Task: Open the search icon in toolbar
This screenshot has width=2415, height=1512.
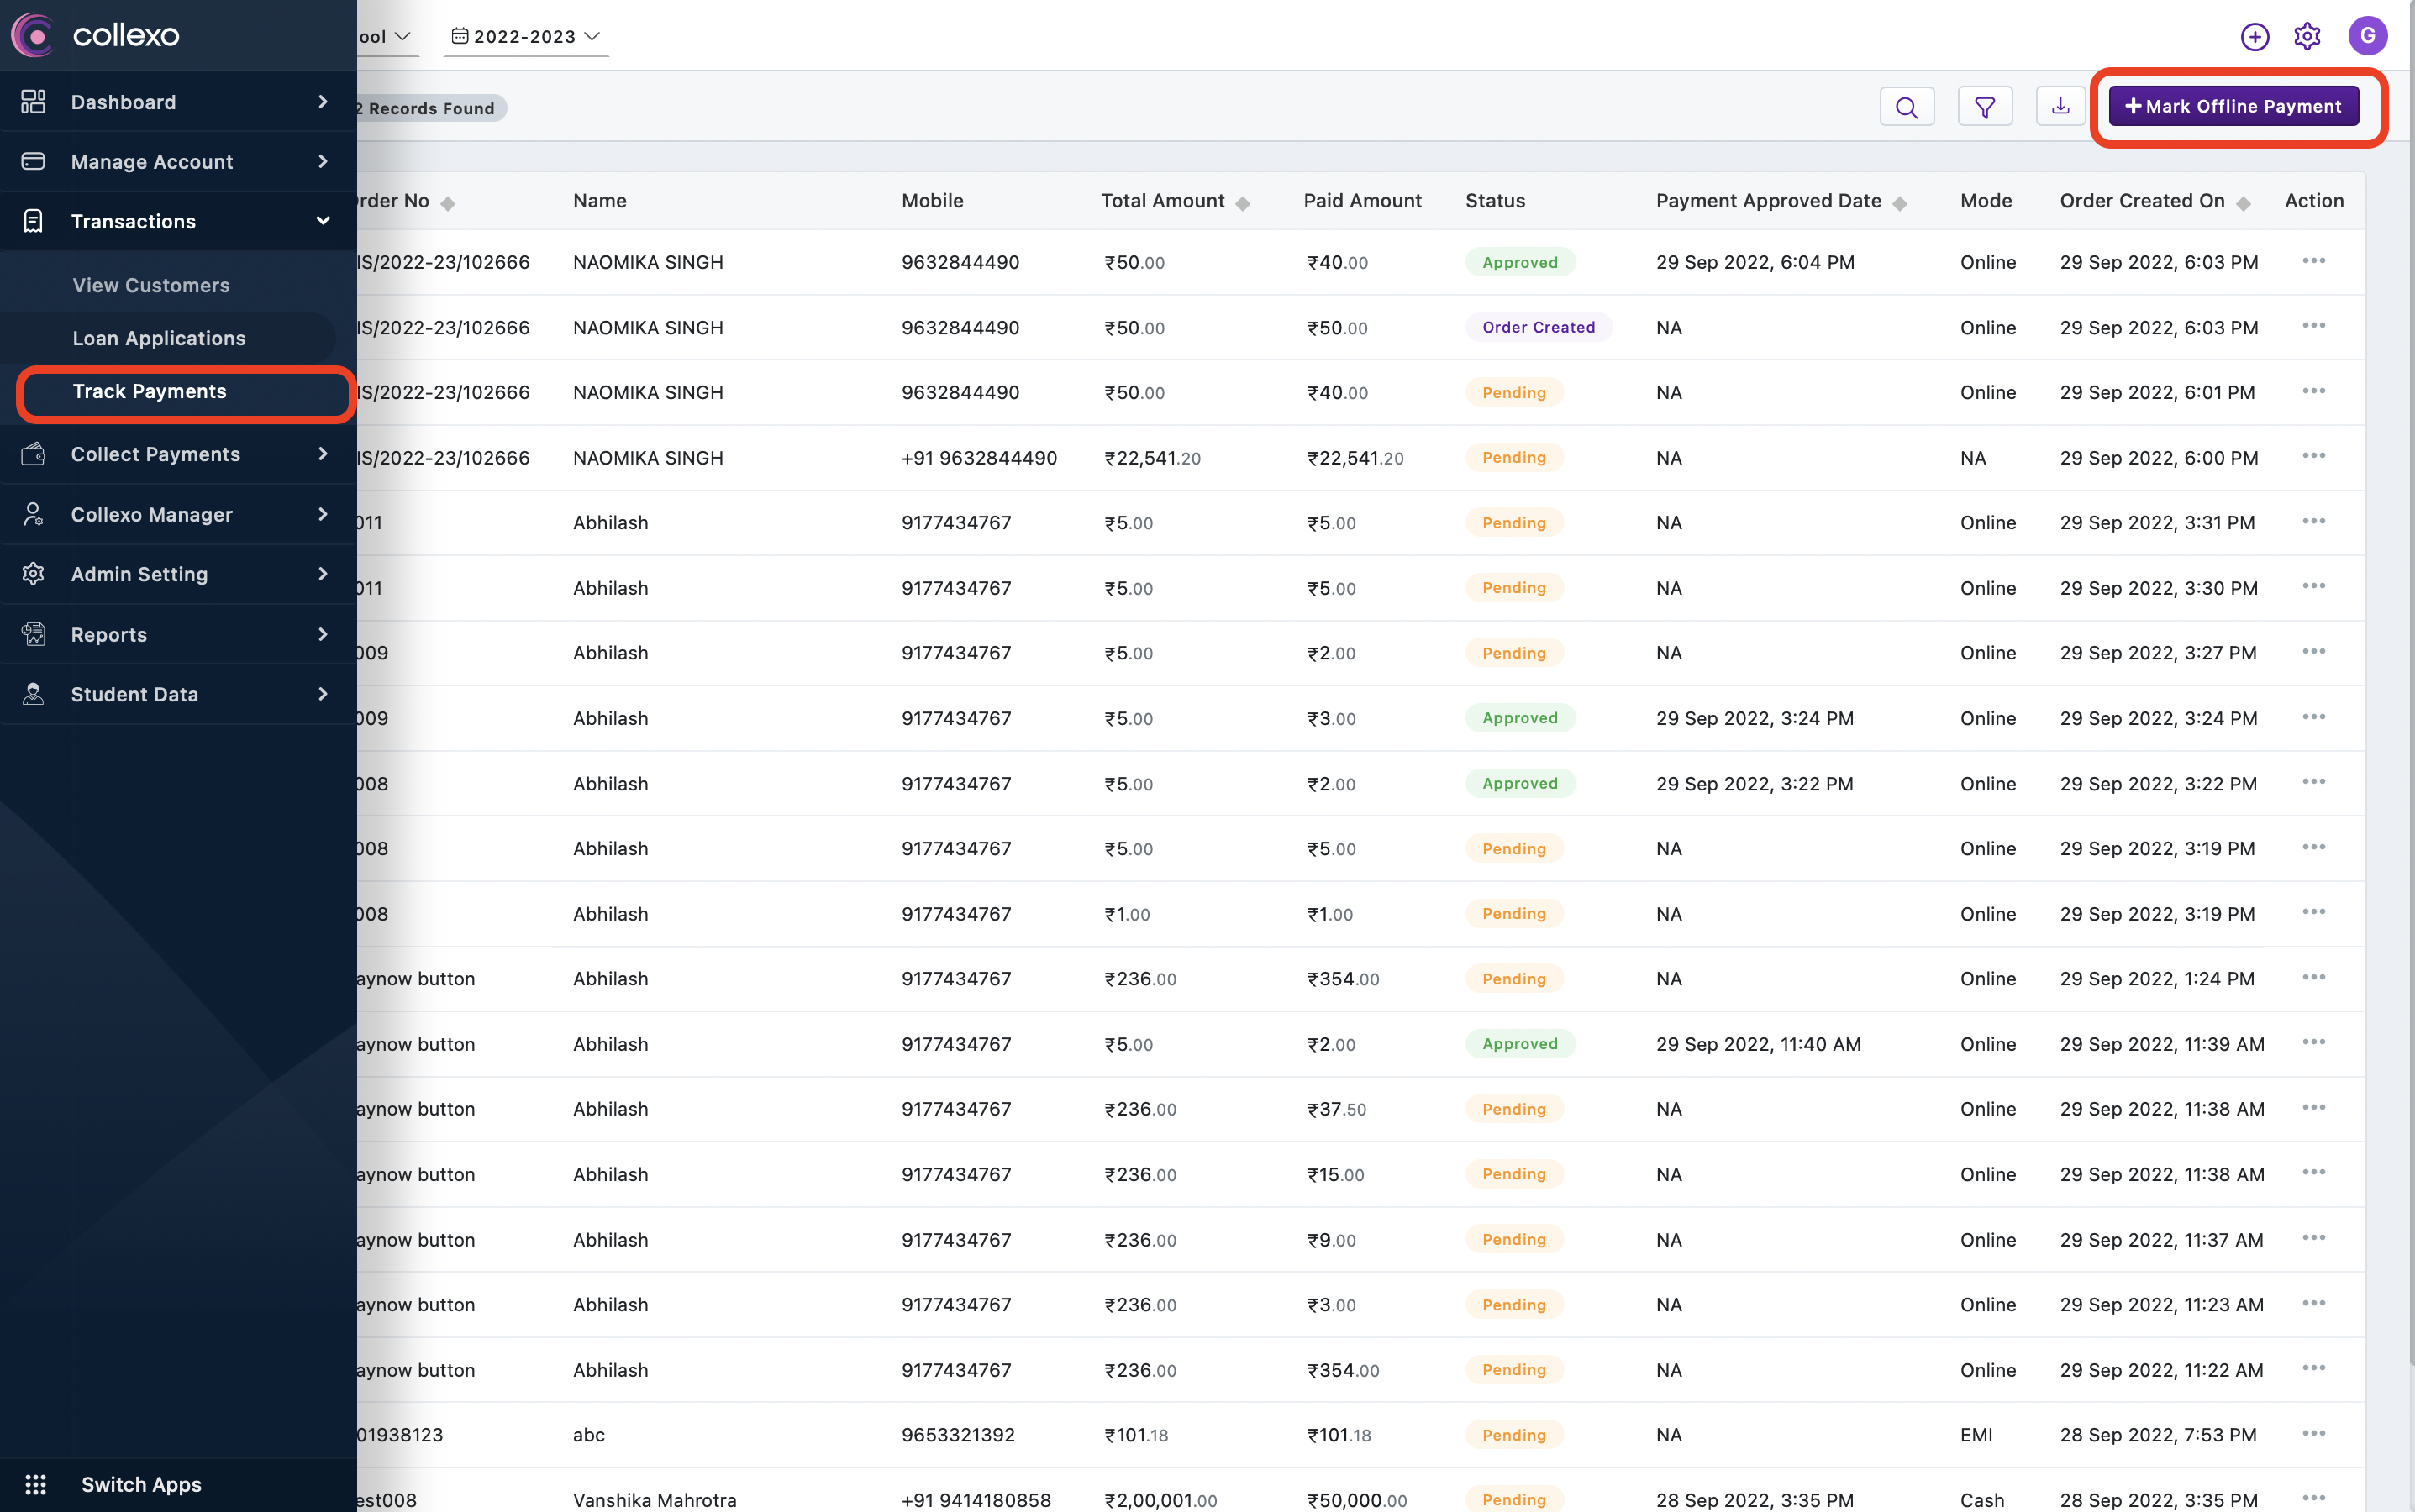Action: tap(1907, 107)
